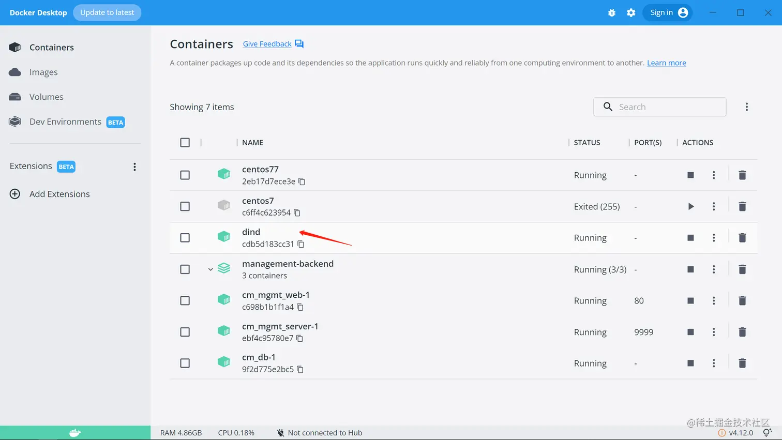This screenshot has width=782, height=440.
Task: Click Update to latest button
Action: tap(107, 12)
